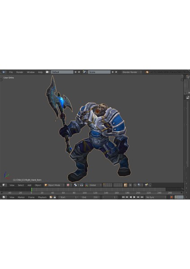
Task: Open the Select menu in 3D header
Action: (21, 185)
